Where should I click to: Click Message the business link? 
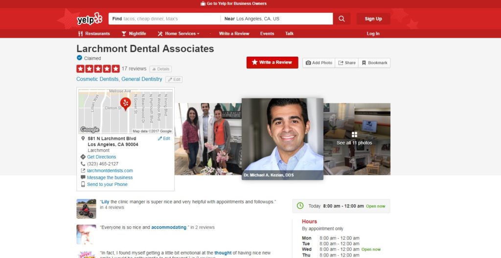click(110, 177)
